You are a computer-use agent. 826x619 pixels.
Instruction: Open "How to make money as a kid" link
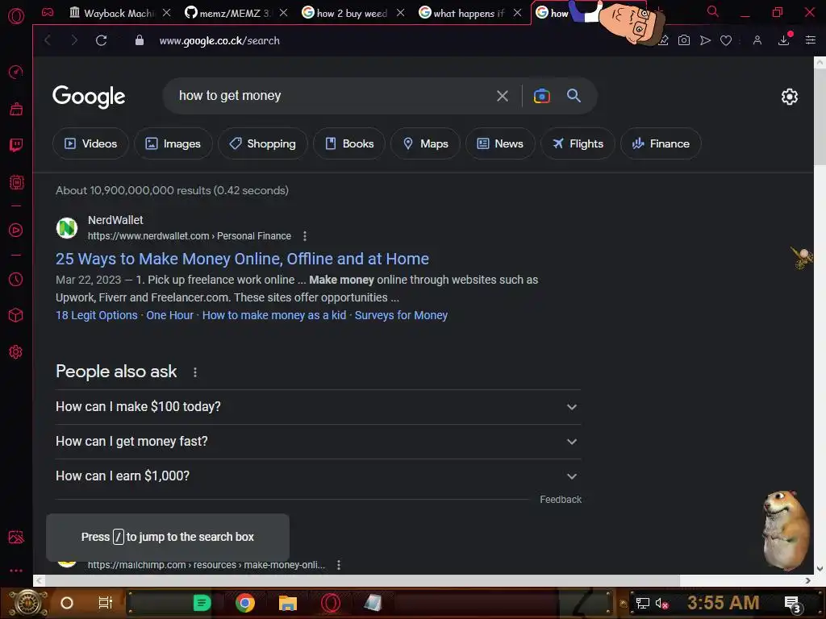click(274, 315)
